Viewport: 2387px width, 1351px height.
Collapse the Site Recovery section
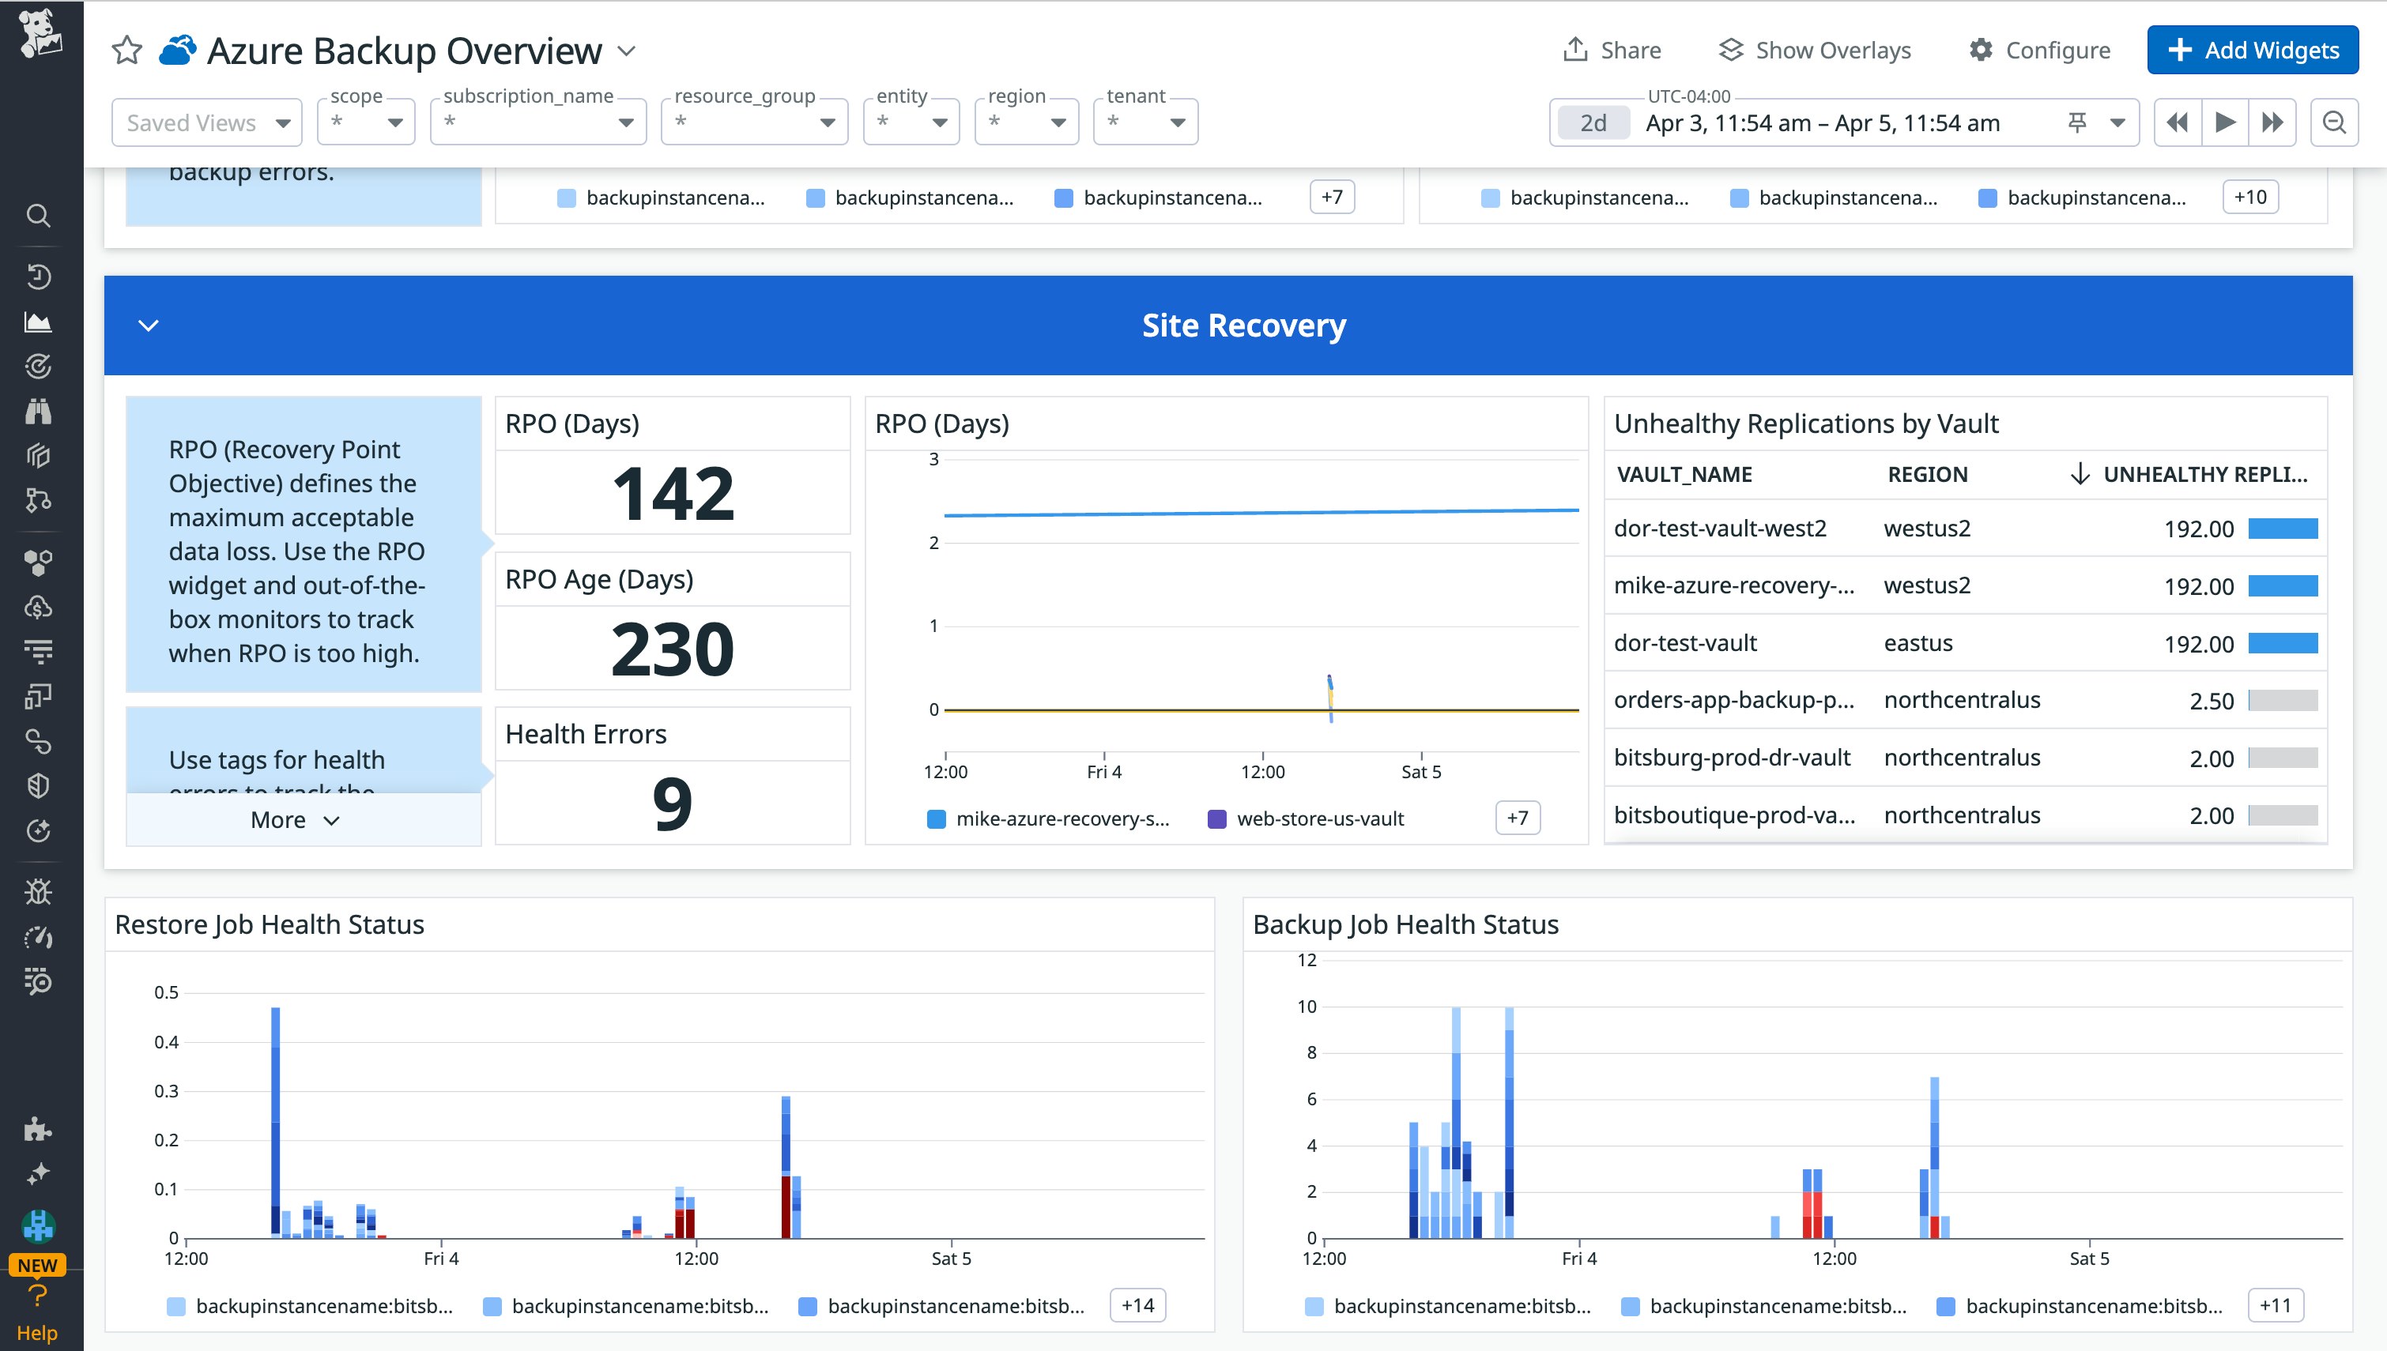[x=149, y=326]
